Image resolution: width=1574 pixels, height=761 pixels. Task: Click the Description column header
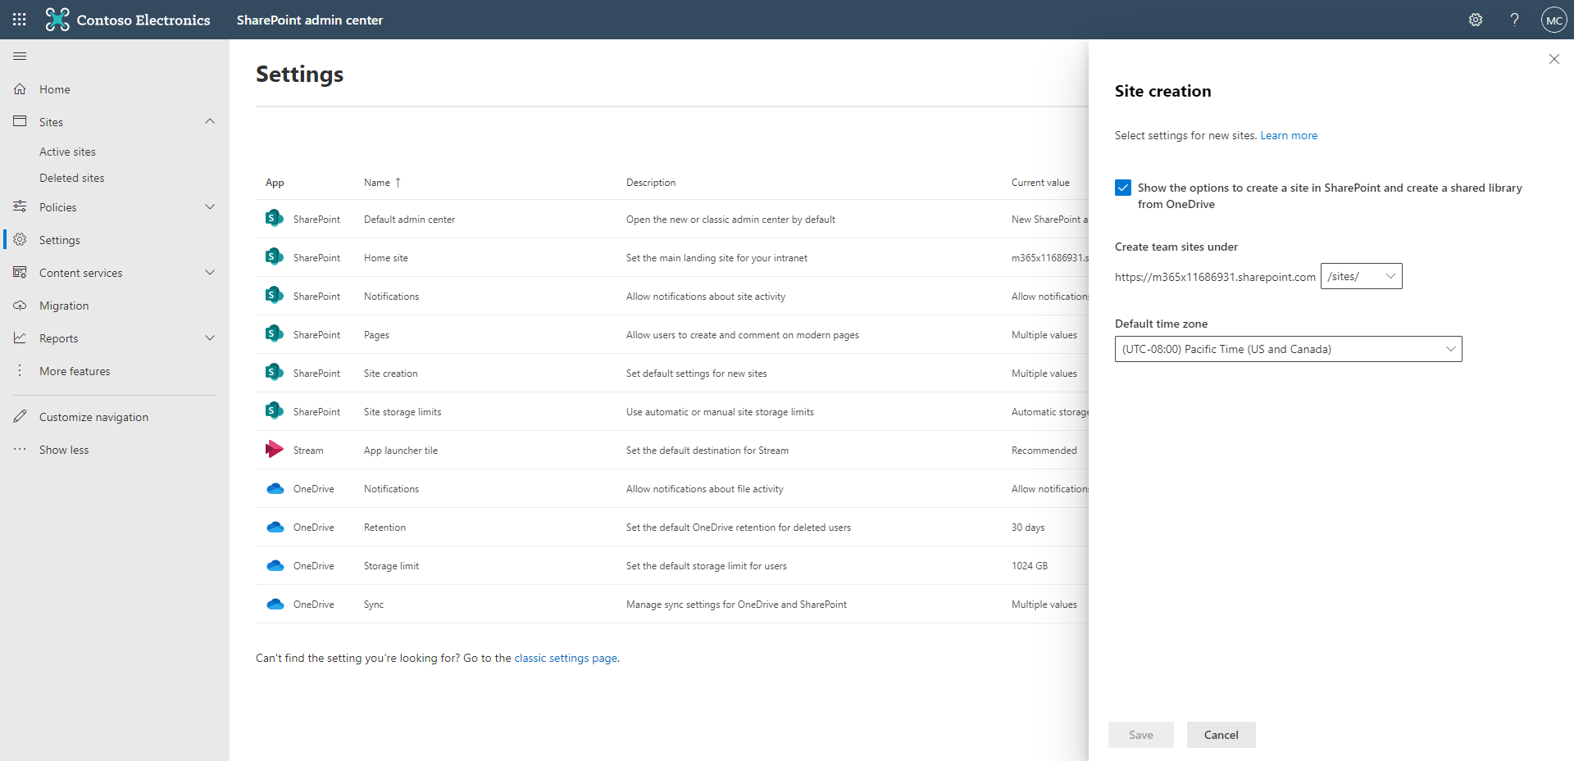coord(651,183)
